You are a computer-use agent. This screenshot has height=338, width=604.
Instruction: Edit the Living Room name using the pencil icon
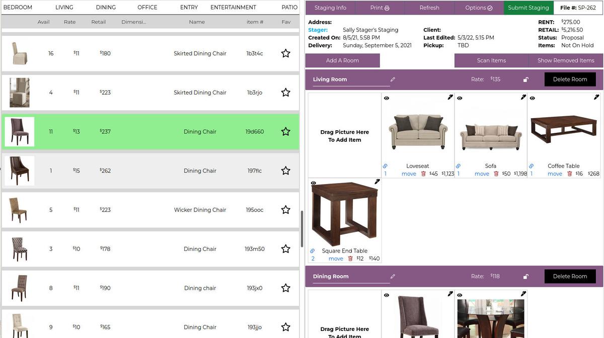tap(393, 79)
